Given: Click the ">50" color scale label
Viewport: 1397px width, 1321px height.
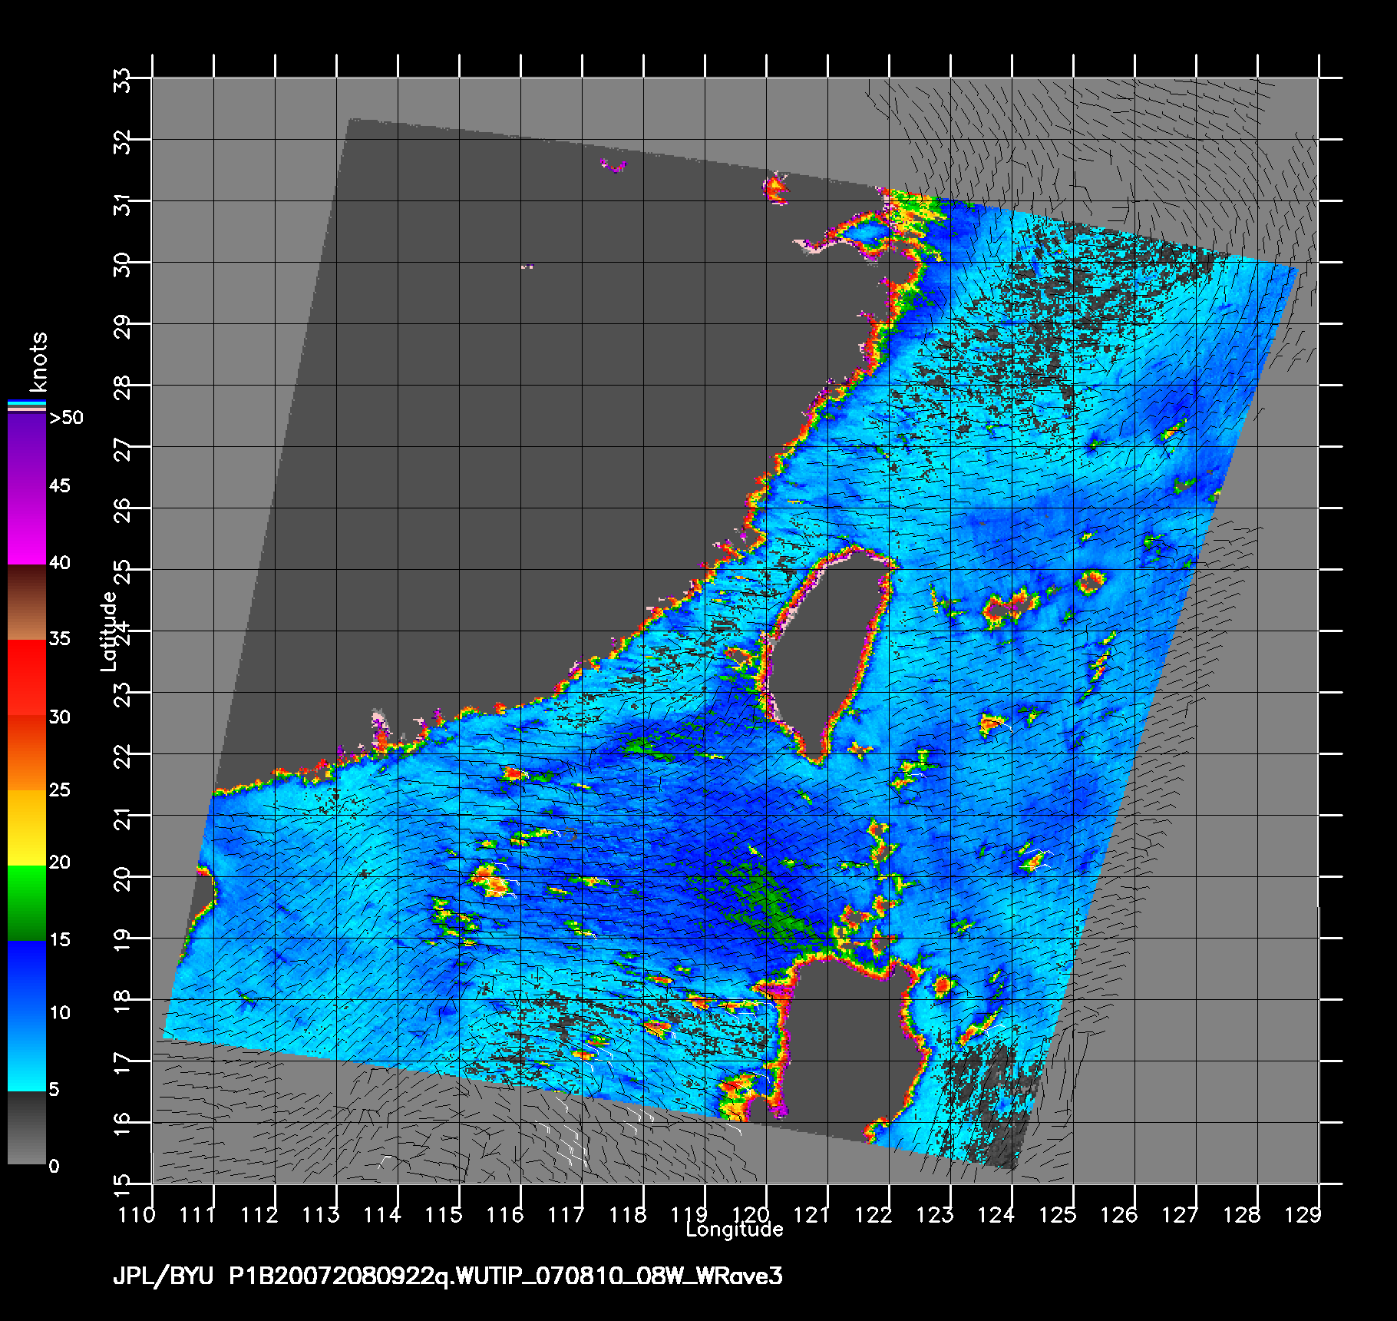Looking at the screenshot, I should [x=66, y=418].
